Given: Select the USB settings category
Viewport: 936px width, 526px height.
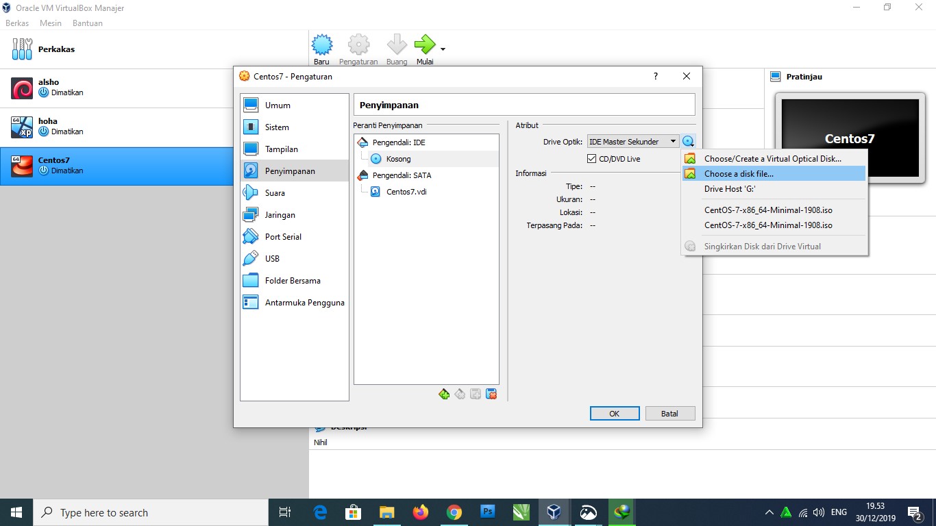Looking at the screenshot, I should pyautogui.click(x=272, y=258).
